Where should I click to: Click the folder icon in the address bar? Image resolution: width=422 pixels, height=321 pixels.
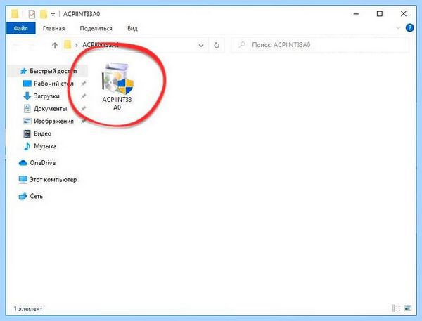68,45
